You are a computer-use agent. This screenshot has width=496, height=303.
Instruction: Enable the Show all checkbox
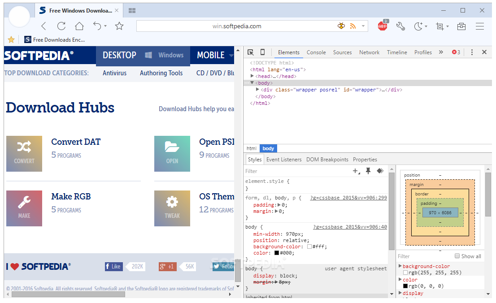(x=457, y=255)
